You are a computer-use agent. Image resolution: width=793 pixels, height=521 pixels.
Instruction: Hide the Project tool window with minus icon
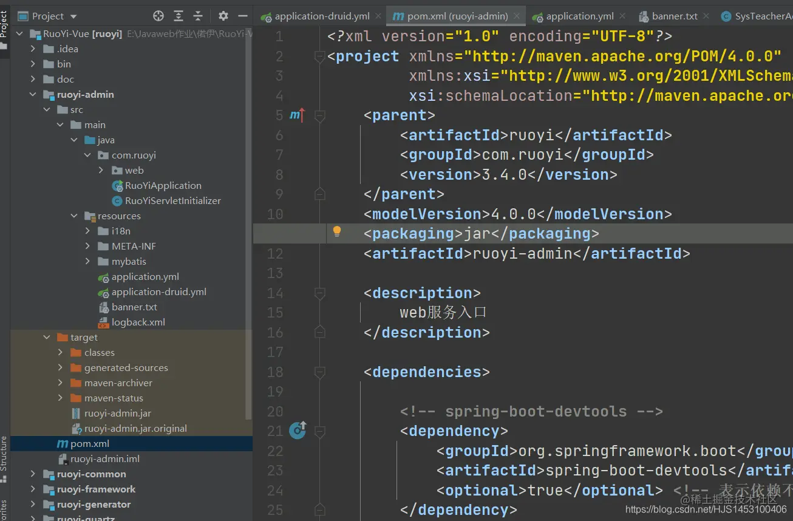pos(243,16)
